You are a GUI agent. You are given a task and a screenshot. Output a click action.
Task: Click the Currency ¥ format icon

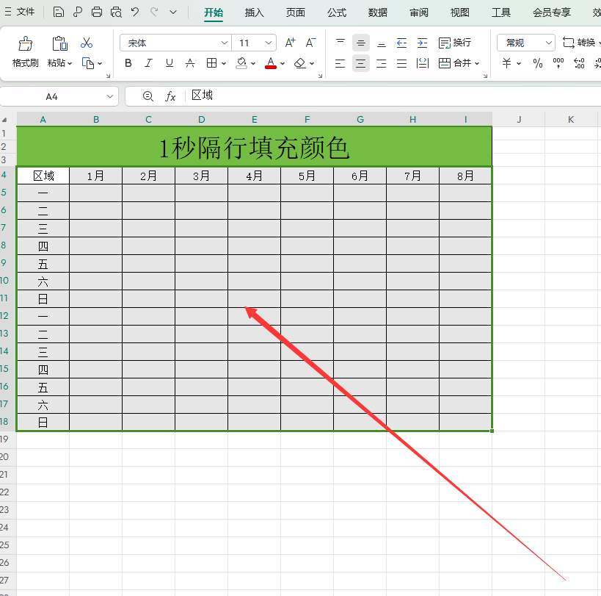pyautogui.click(x=507, y=63)
